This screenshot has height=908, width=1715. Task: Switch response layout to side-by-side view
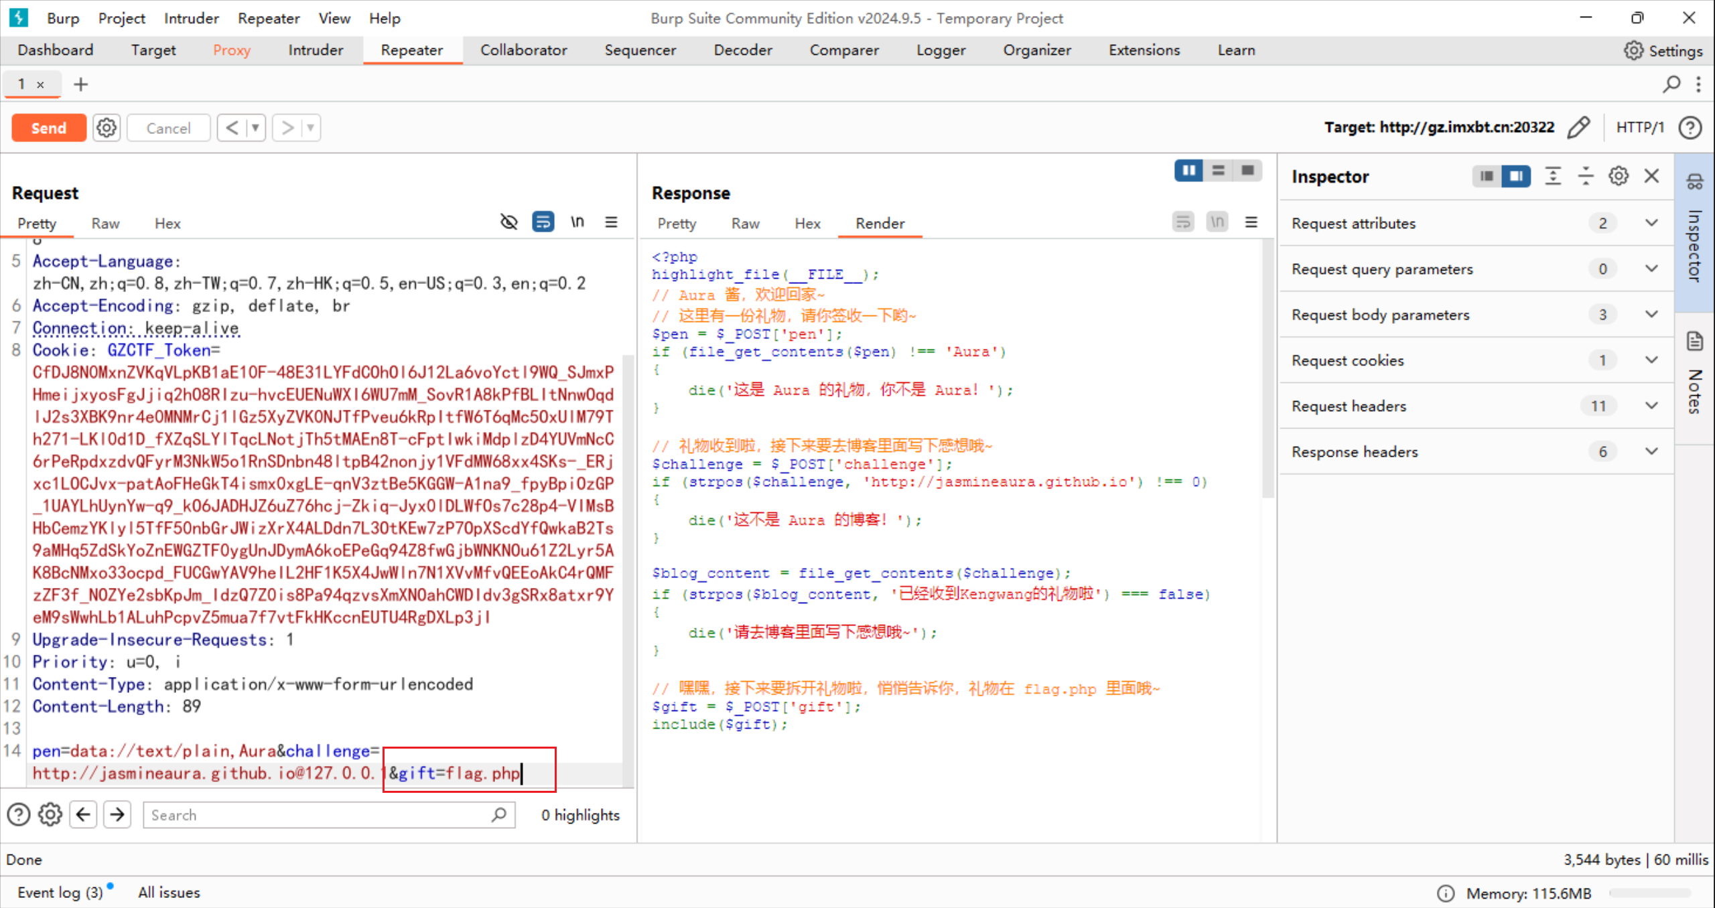1188,171
